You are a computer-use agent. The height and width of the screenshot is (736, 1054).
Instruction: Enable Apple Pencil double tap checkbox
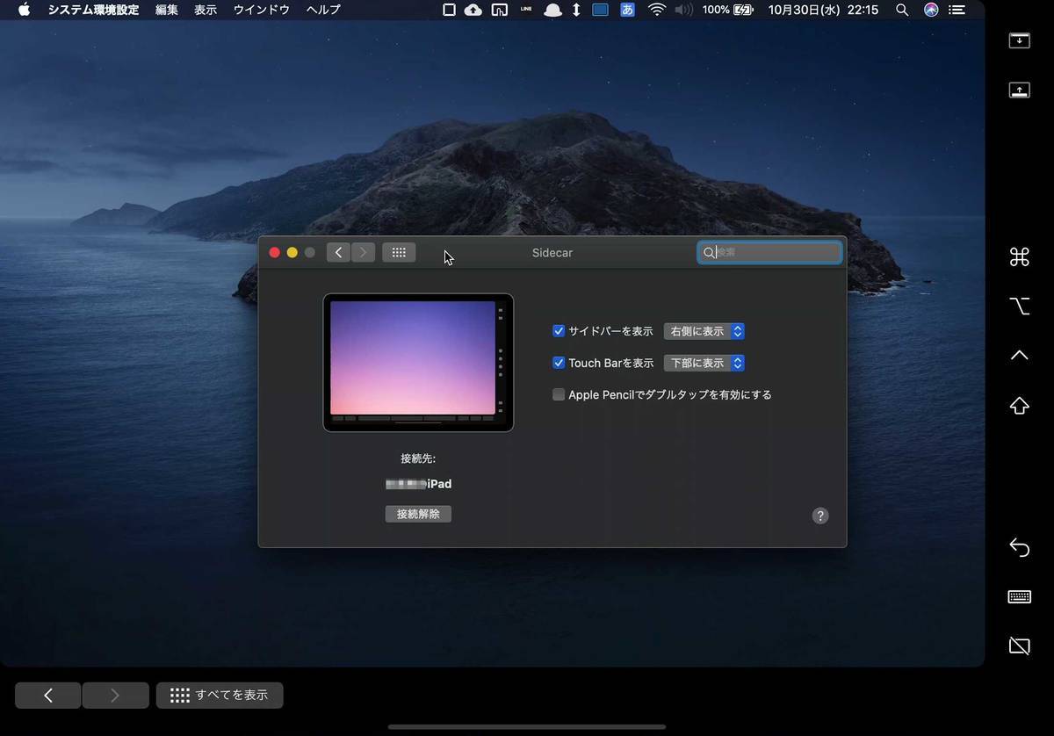tap(559, 394)
